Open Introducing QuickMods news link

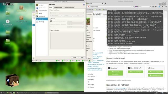(95, 69)
